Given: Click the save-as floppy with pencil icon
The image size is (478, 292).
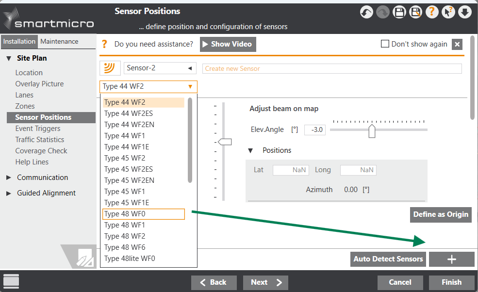Looking at the screenshot, I should pos(416,13).
